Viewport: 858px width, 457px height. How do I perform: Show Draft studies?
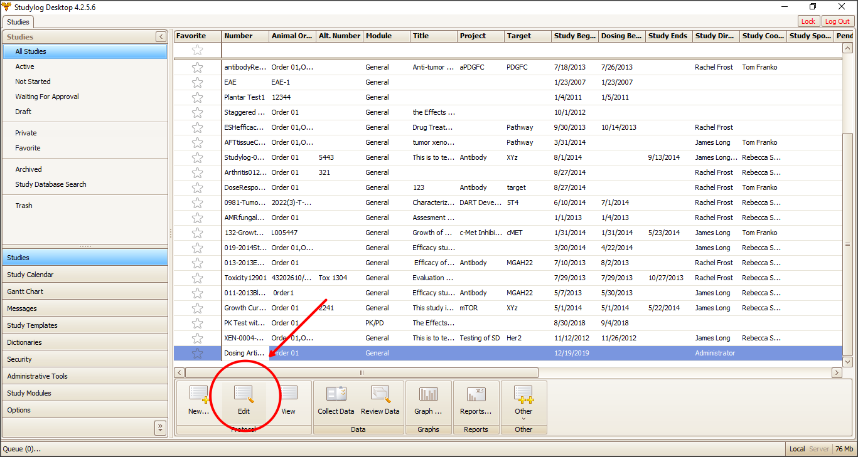pos(85,112)
